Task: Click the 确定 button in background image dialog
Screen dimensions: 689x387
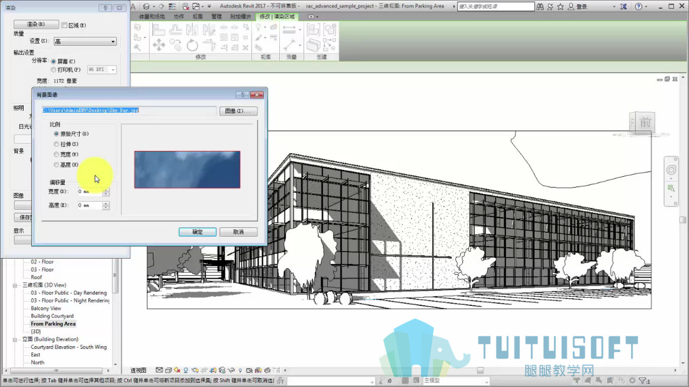Action: pos(198,232)
